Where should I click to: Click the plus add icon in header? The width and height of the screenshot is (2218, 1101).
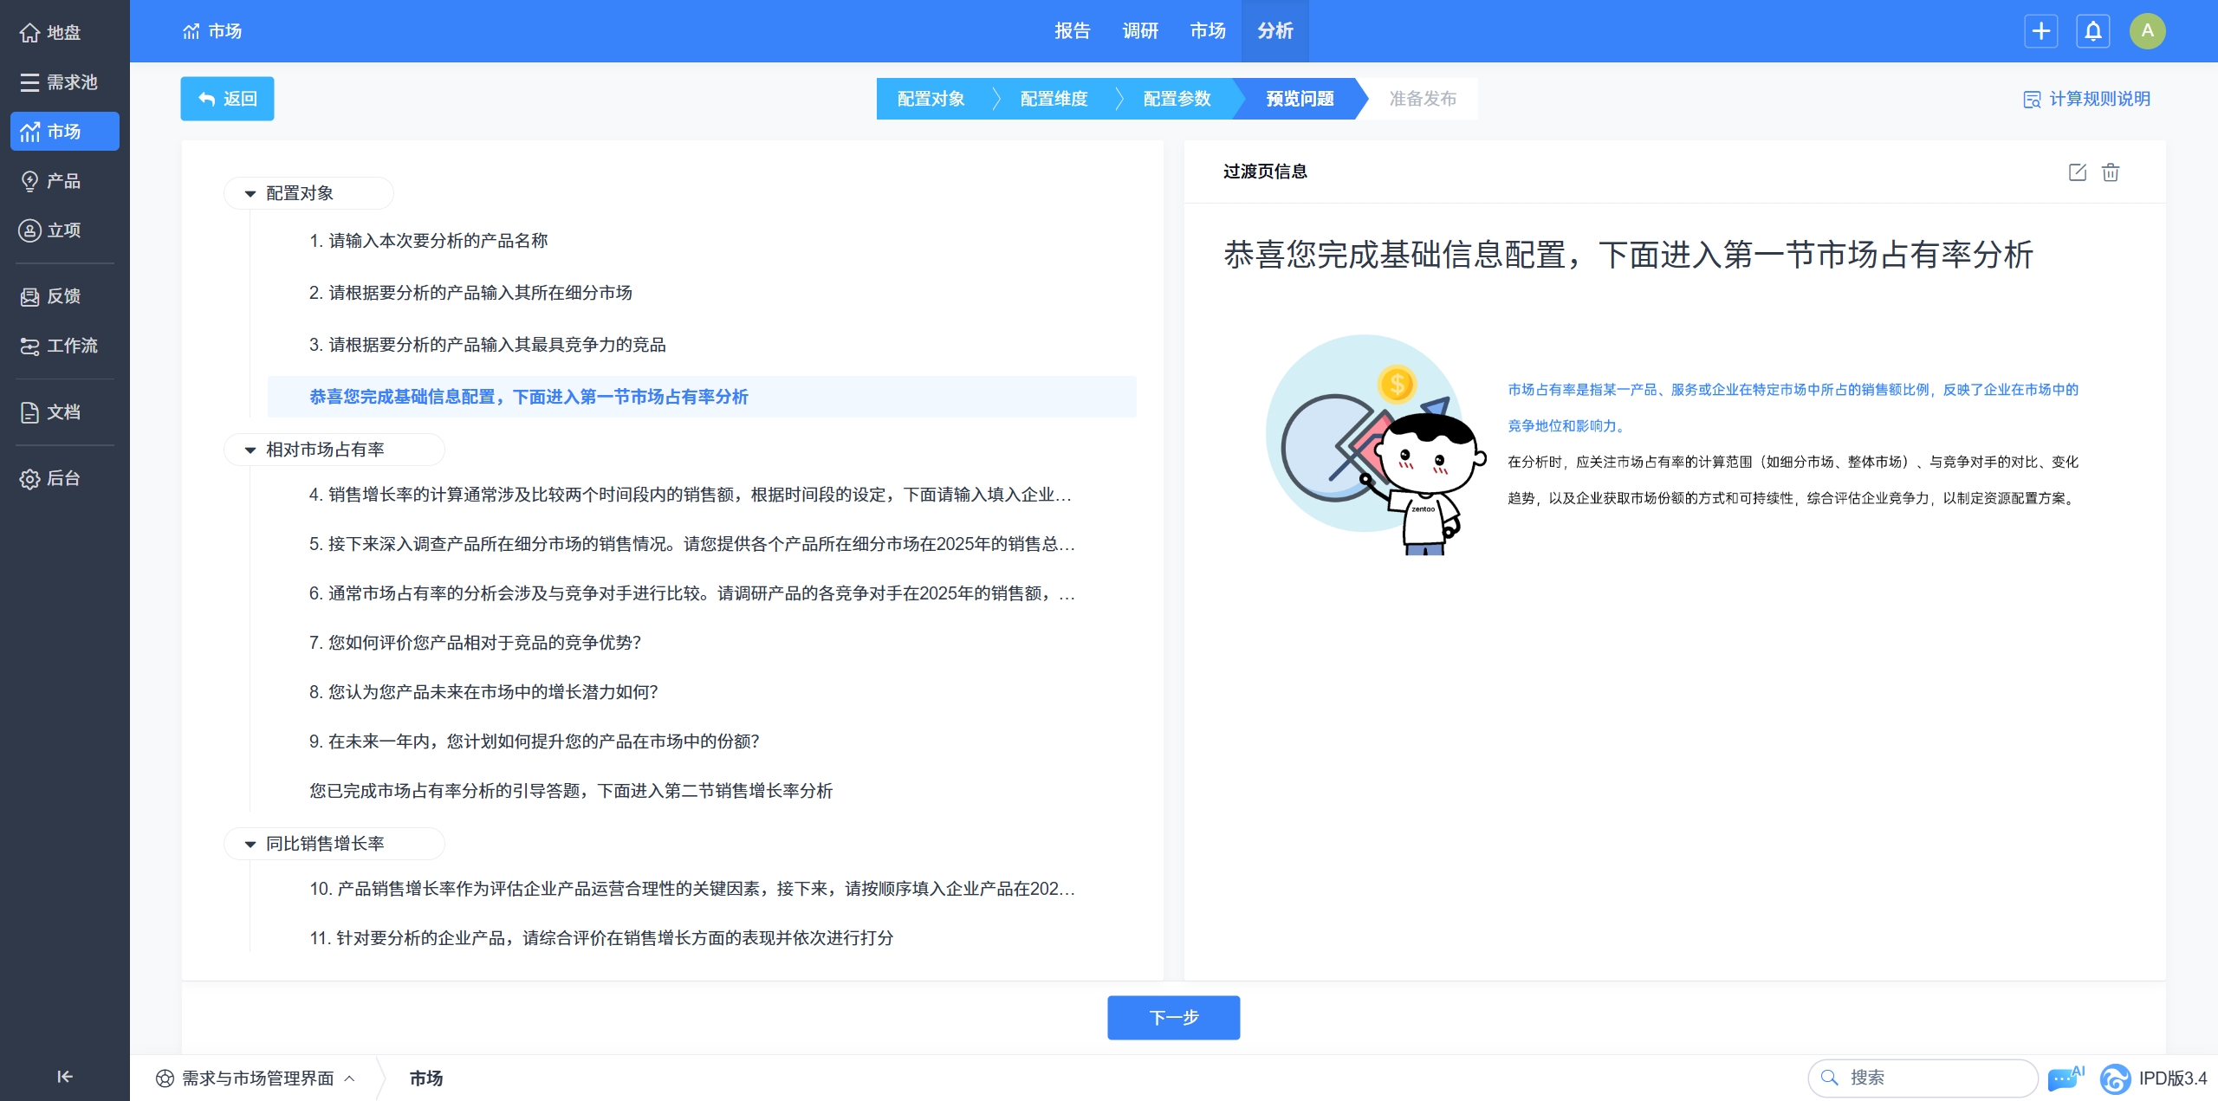[2040, 31]
